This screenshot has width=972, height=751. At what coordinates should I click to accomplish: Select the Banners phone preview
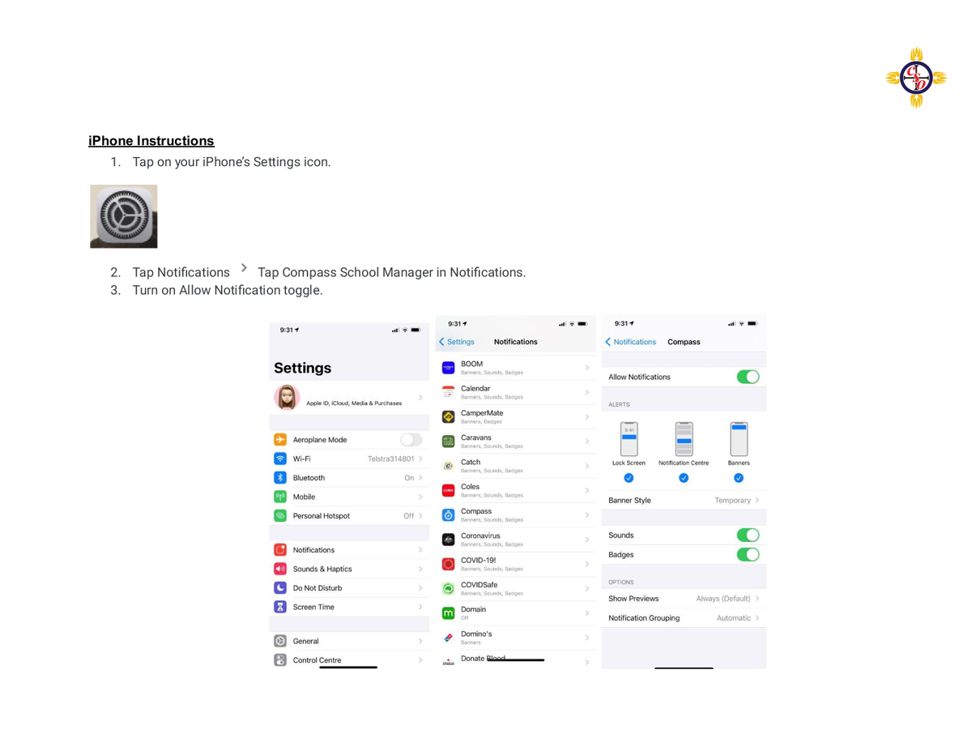tap(739, 439)
